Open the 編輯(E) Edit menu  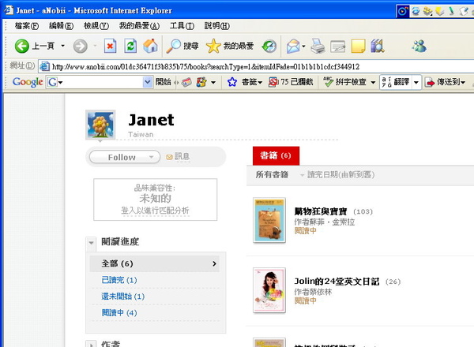(x=61, y=26)
